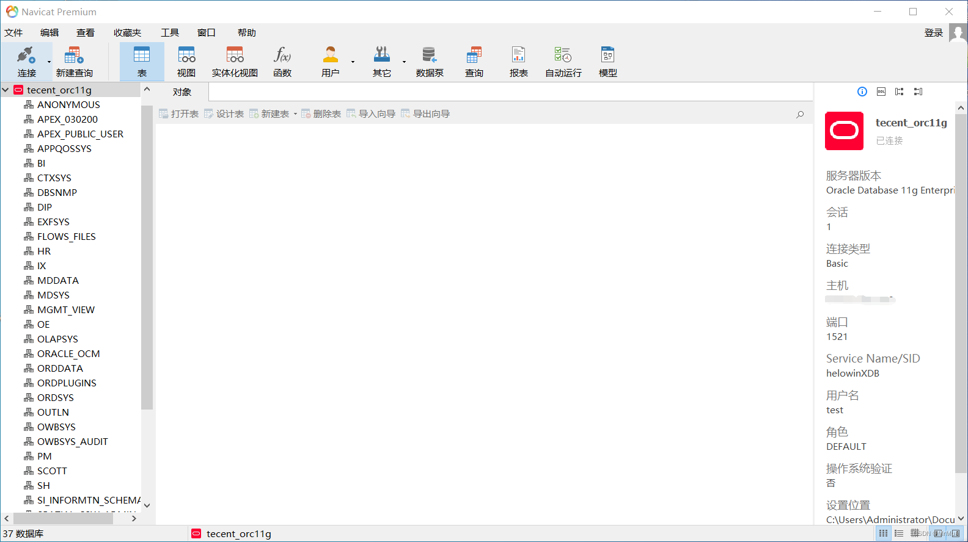Select the HR schema
968x542 pixels.
pyautogui.click(x=44, y=251)
